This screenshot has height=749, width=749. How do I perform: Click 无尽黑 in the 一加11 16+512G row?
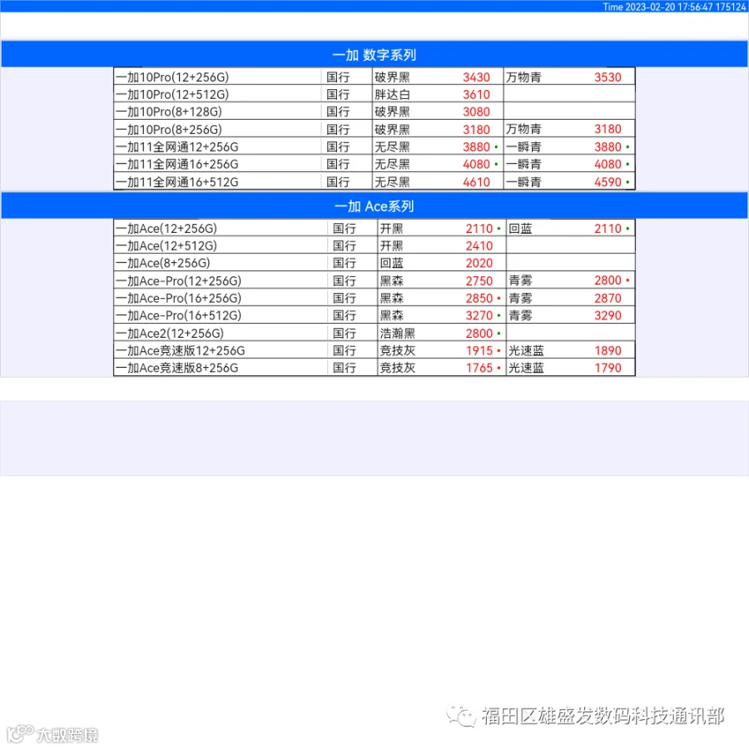(392, 181)
